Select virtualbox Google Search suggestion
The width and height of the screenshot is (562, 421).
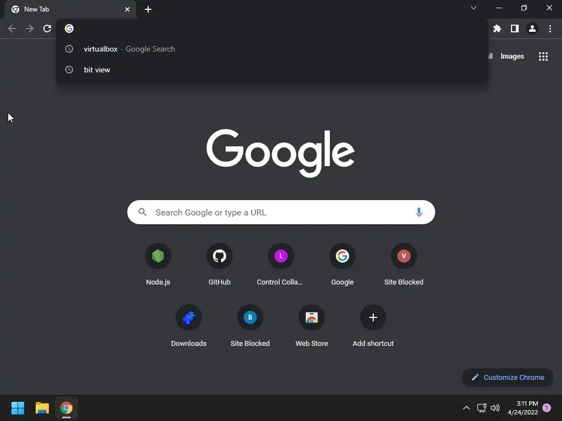[x=272, y=49]
